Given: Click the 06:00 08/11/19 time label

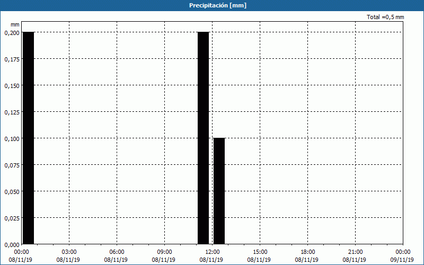Looking at the screenshot, I should coord(116,256).
